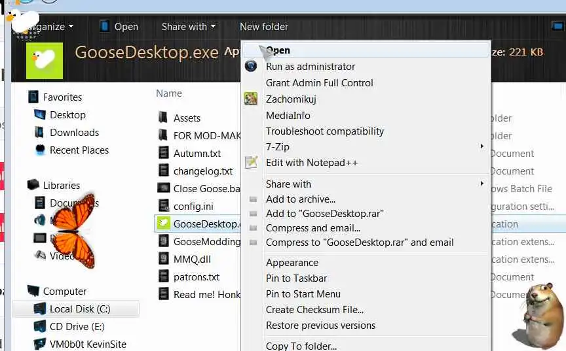Click the New folder toolbar button
The height and width of the screenshot is (351, 566).
pyautogui.click(x=264, y=27)
